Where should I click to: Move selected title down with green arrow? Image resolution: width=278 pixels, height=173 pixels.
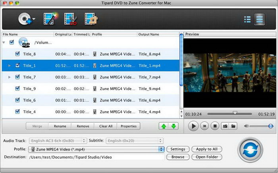(x=174, y=126)
